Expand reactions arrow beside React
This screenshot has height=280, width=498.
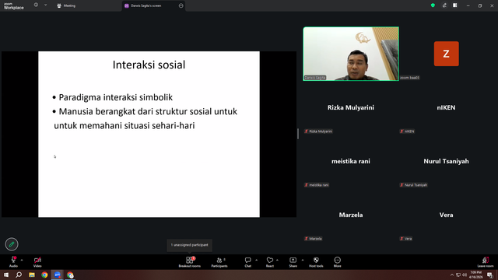pos(277,260)
